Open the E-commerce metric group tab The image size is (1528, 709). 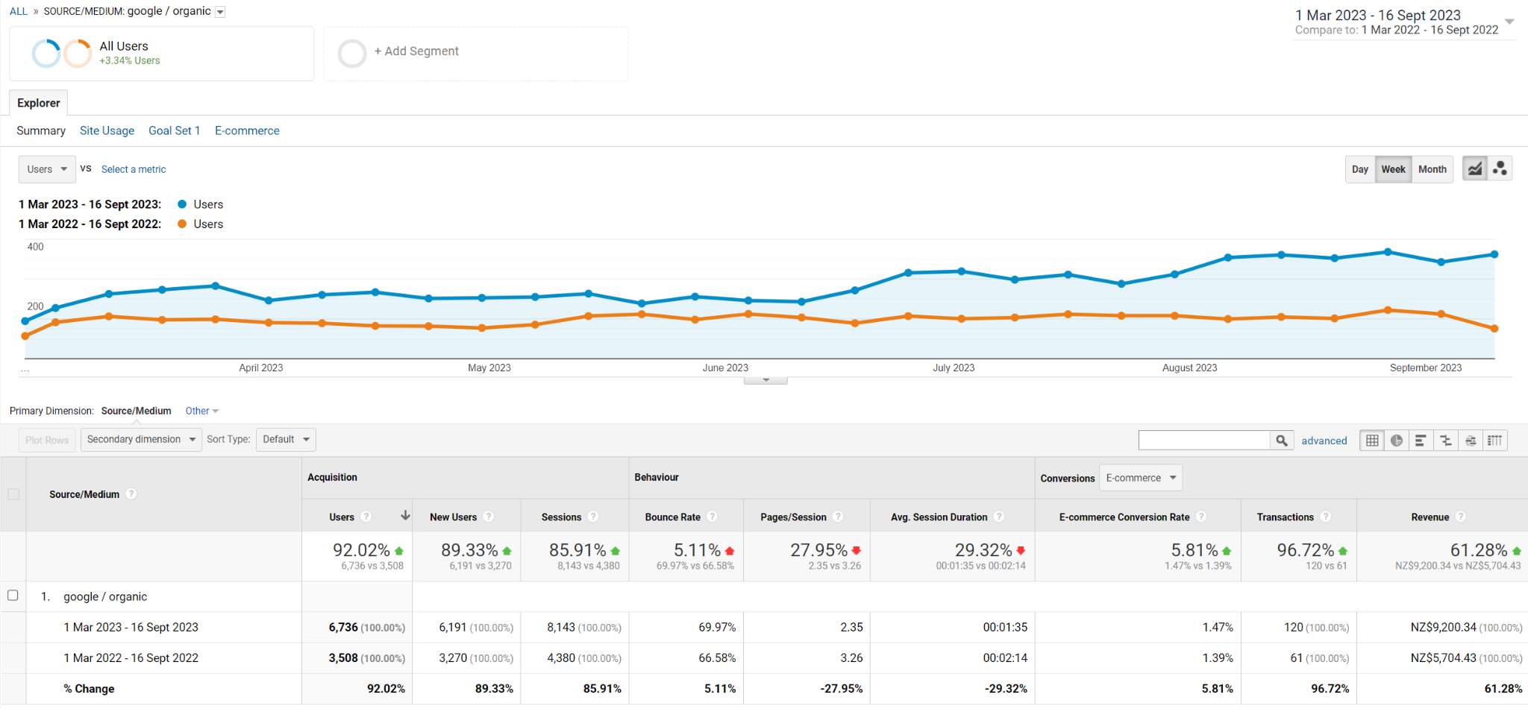pyautogui.click(x=247, y=130)
